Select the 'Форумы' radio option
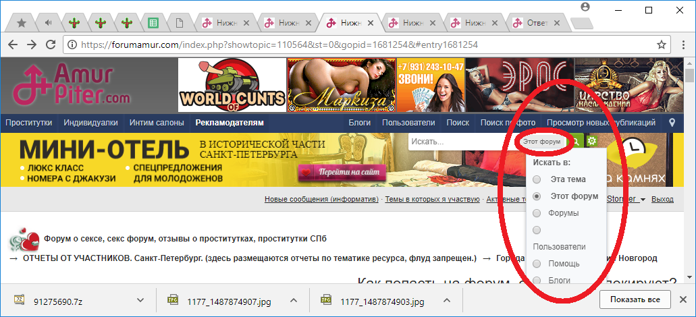 click(537, 213)
